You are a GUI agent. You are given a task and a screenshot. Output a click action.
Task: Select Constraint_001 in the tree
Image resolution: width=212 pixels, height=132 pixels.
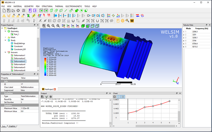point(20,49)
